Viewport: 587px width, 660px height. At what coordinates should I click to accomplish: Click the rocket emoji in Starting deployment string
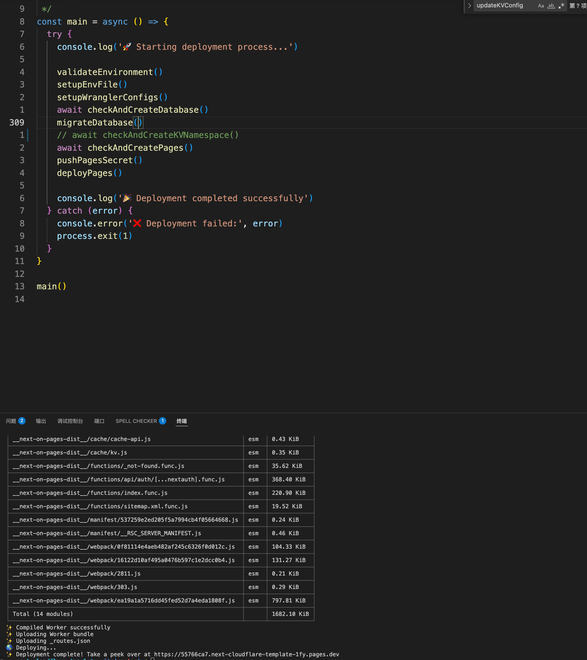pyautogui.click(x=127, y=47)
